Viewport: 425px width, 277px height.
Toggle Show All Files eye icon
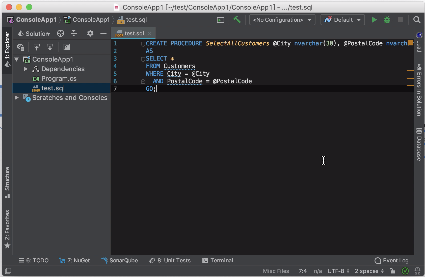point(20,47)
